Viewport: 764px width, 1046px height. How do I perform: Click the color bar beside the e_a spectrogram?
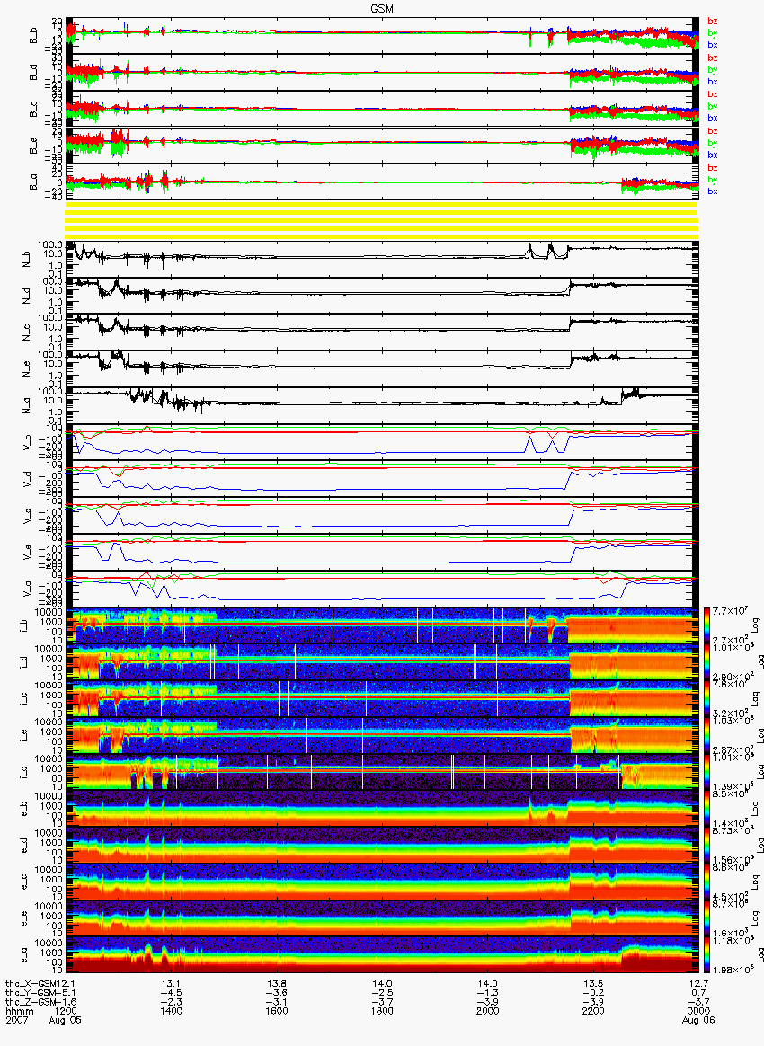pyautogui.click(x=707, y=955)
